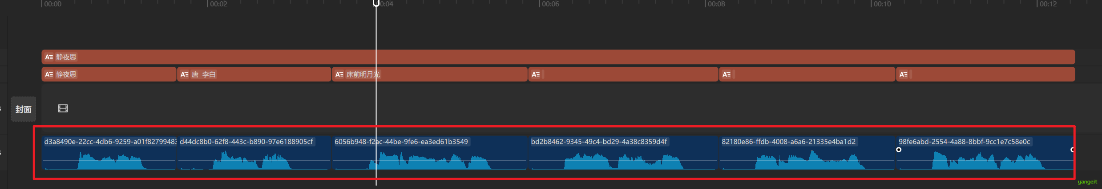This screenshot has height=189, width=1102.
Task: Click the text icon on the 唐 李白 clip
Action: tap(184, 74)
